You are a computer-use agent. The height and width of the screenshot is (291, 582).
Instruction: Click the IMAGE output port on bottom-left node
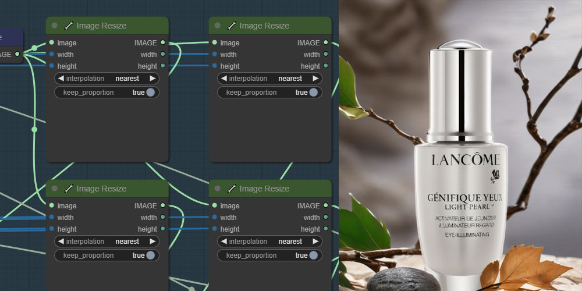coord(162,205)
